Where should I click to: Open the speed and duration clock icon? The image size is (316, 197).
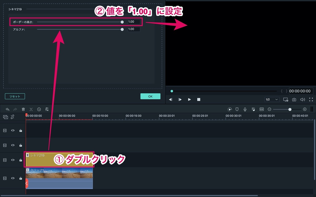click(x=39, y=109)
